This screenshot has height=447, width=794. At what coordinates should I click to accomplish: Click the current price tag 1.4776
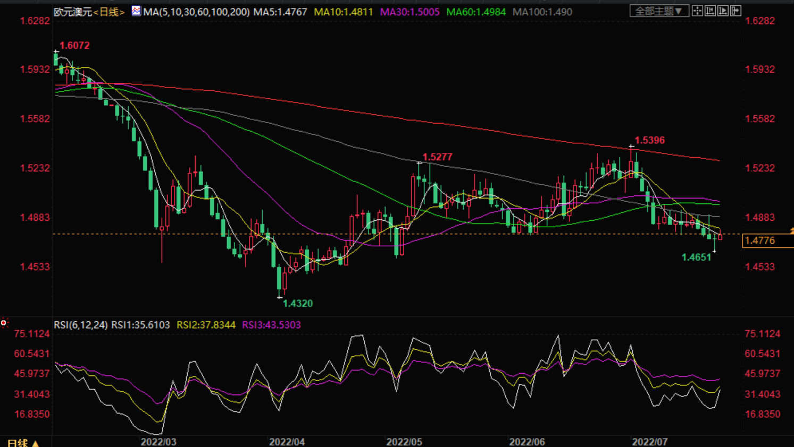click(x=760, y=240)
